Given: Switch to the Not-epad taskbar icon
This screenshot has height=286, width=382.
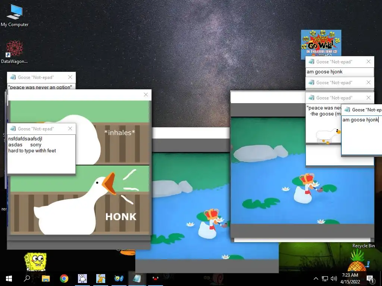Looking at the screenshot, I should point(137,279).
